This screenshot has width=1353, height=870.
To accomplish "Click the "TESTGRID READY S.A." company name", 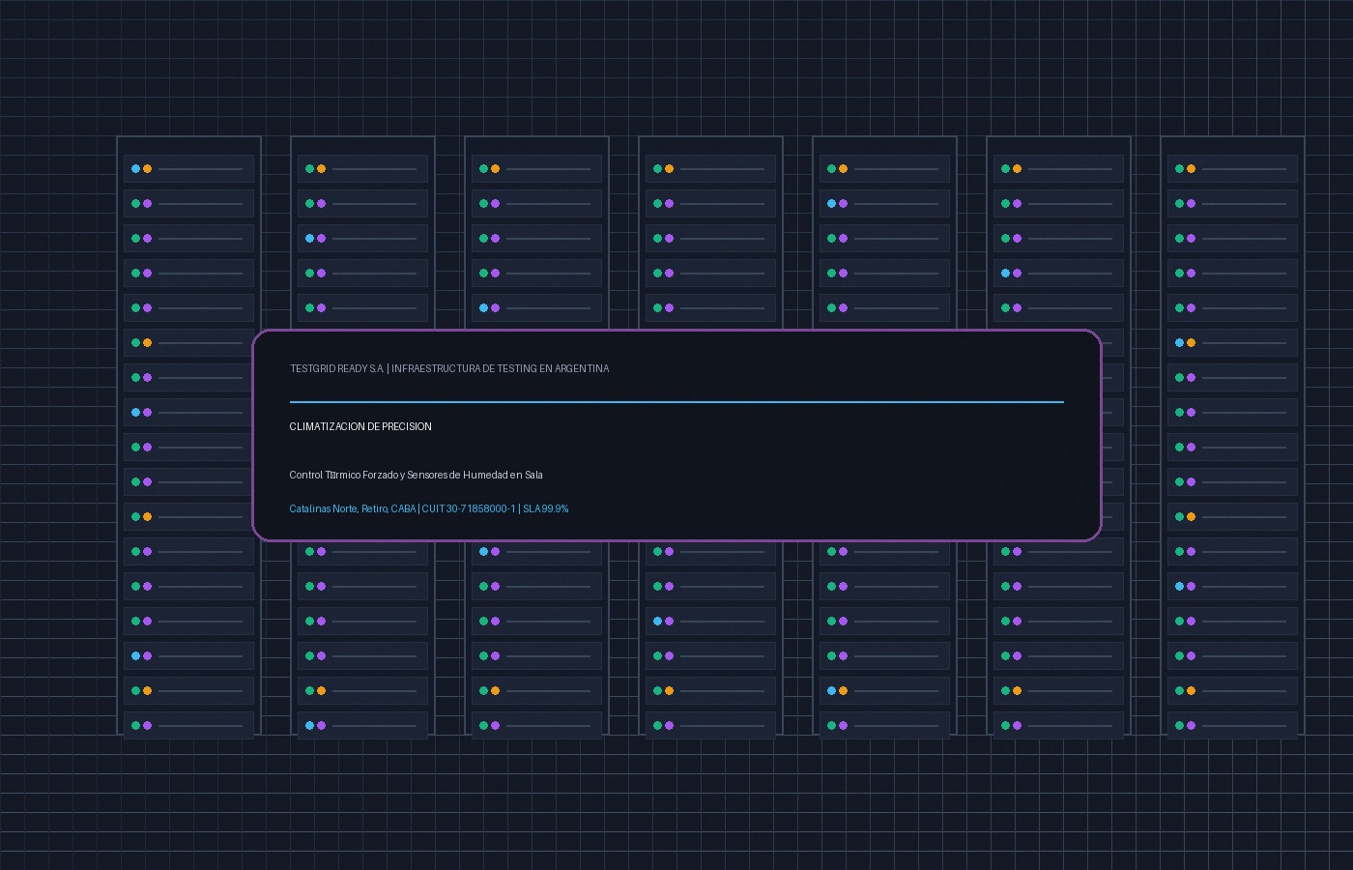I will [337, 368].
